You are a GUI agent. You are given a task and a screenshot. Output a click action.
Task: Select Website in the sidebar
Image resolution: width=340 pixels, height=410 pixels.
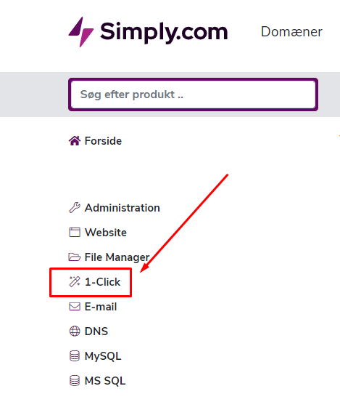[x=106, y=233]
